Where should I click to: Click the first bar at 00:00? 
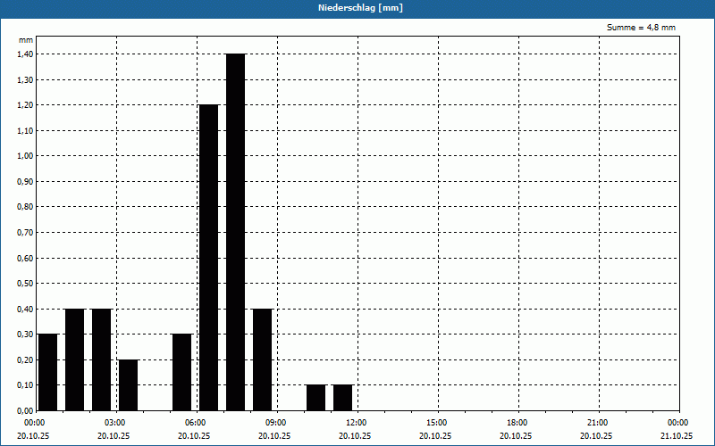[x=48, y=372]
